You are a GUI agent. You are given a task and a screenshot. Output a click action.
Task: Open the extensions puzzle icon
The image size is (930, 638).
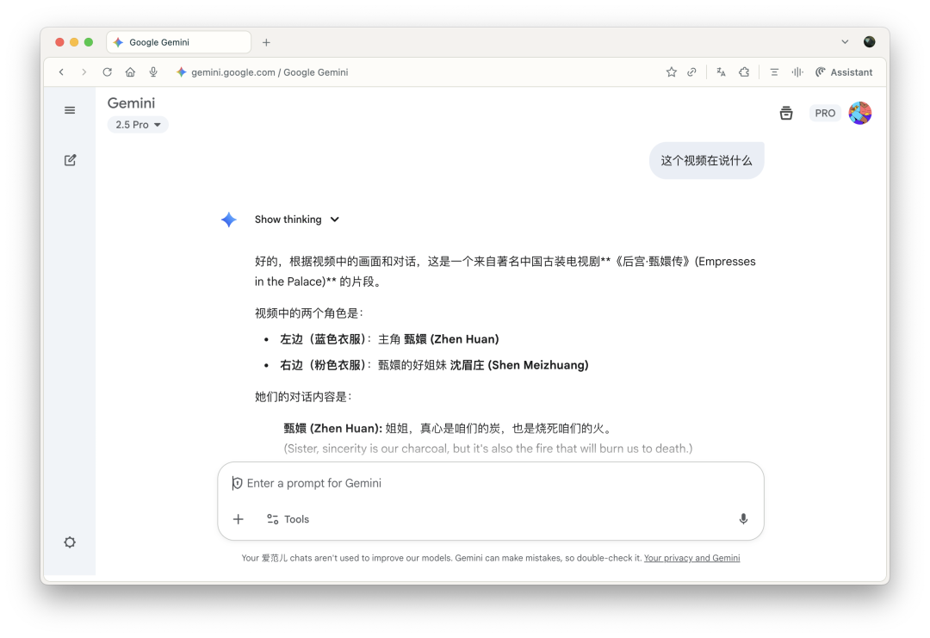click(x=744, y=72)
